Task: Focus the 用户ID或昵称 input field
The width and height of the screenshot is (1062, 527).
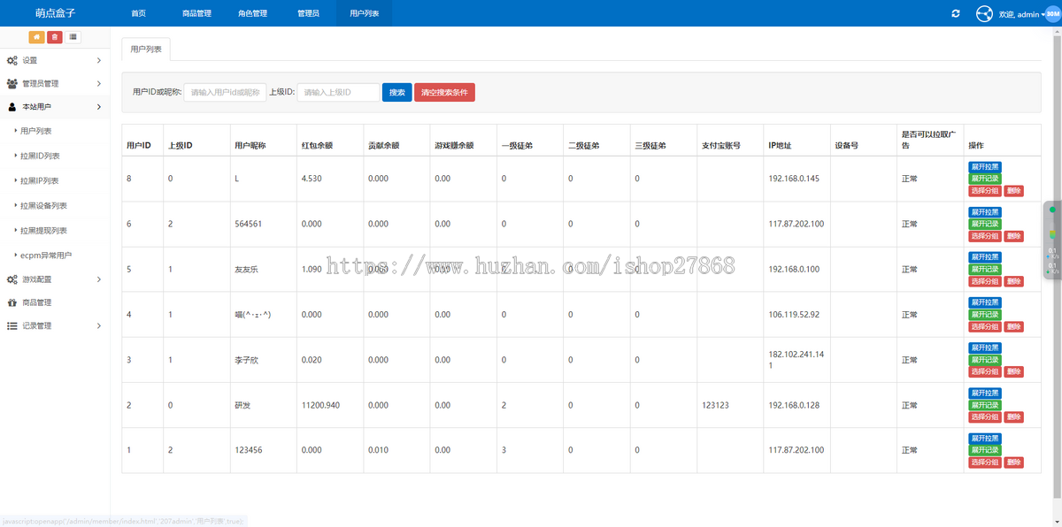Action: click(225, 92)
